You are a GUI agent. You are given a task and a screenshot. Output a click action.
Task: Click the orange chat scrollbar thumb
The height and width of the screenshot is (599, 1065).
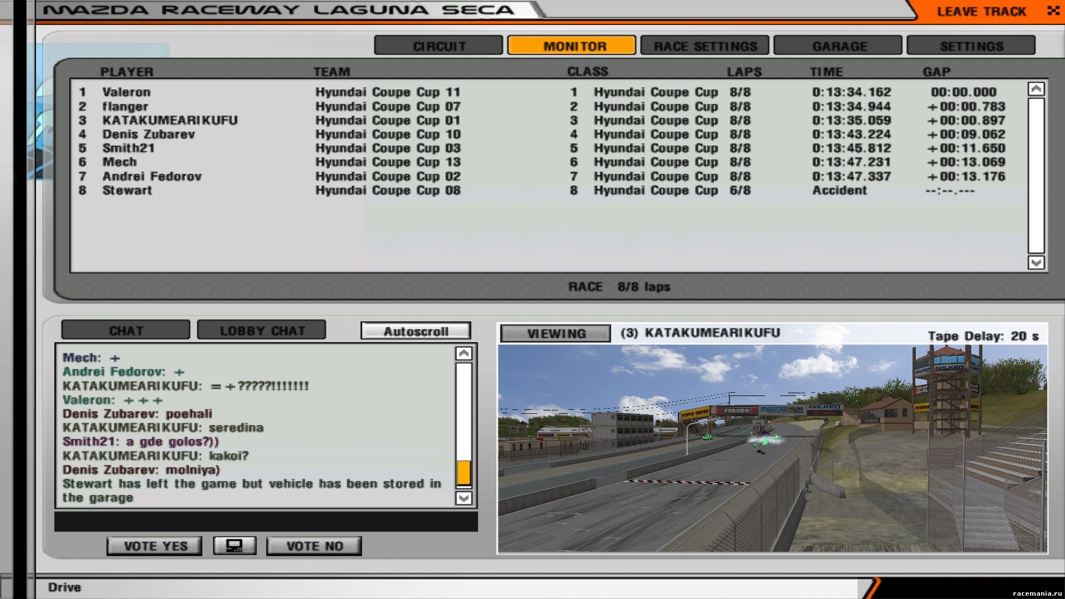pos(464,473)
